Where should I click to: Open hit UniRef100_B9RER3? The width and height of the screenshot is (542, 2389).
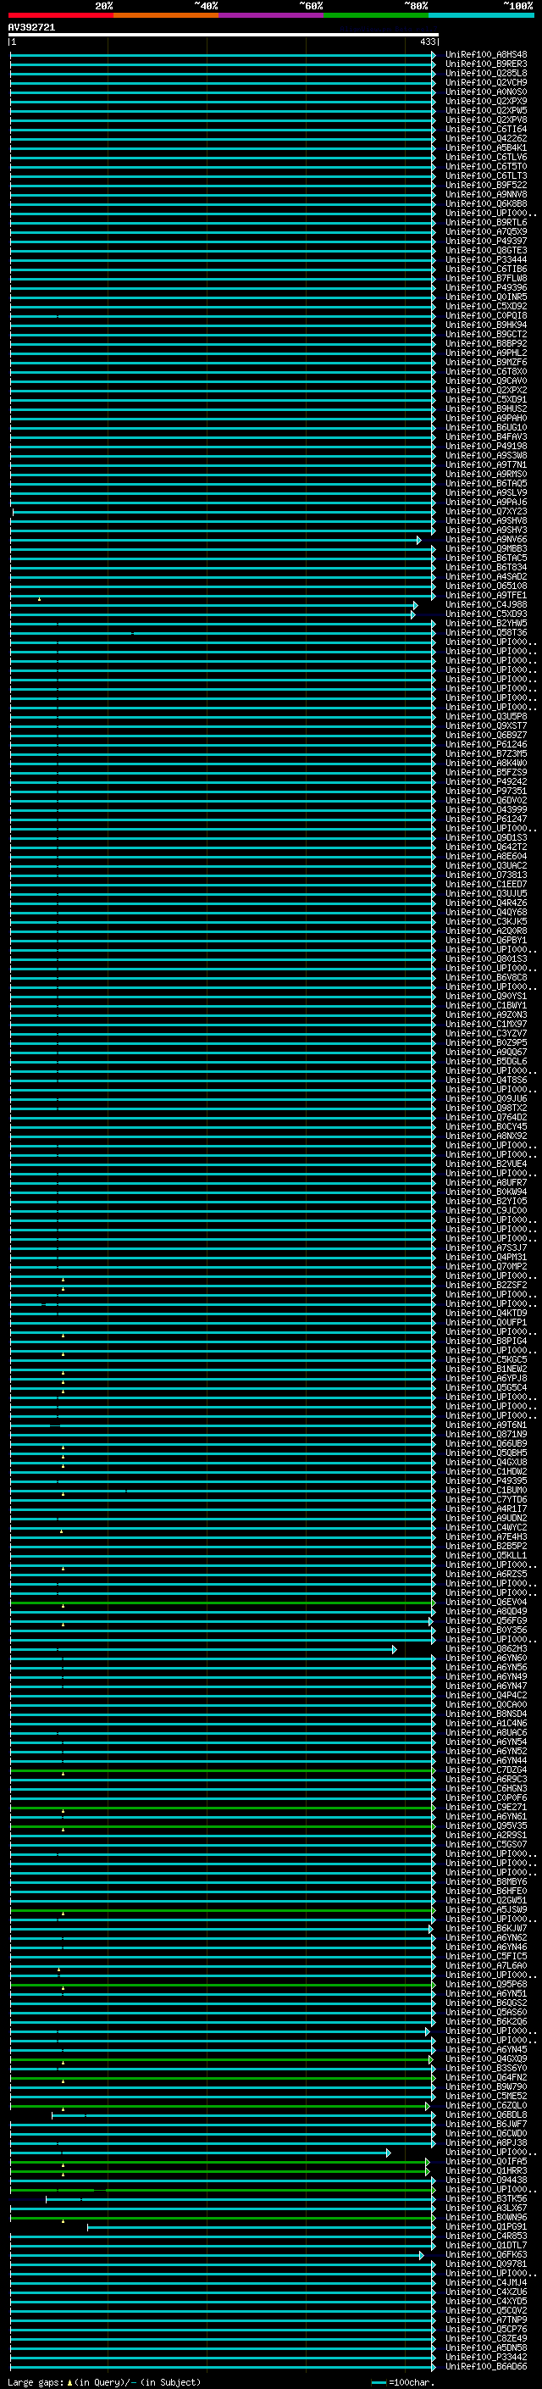coord(486,64)
